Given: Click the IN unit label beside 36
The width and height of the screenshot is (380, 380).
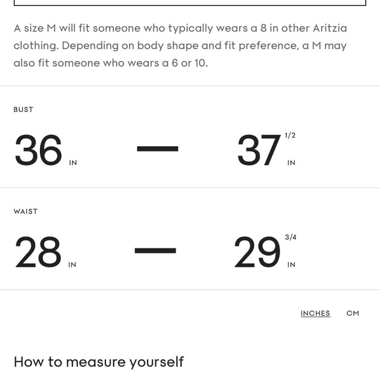Looking at the screenshot, I should [73, 163].
